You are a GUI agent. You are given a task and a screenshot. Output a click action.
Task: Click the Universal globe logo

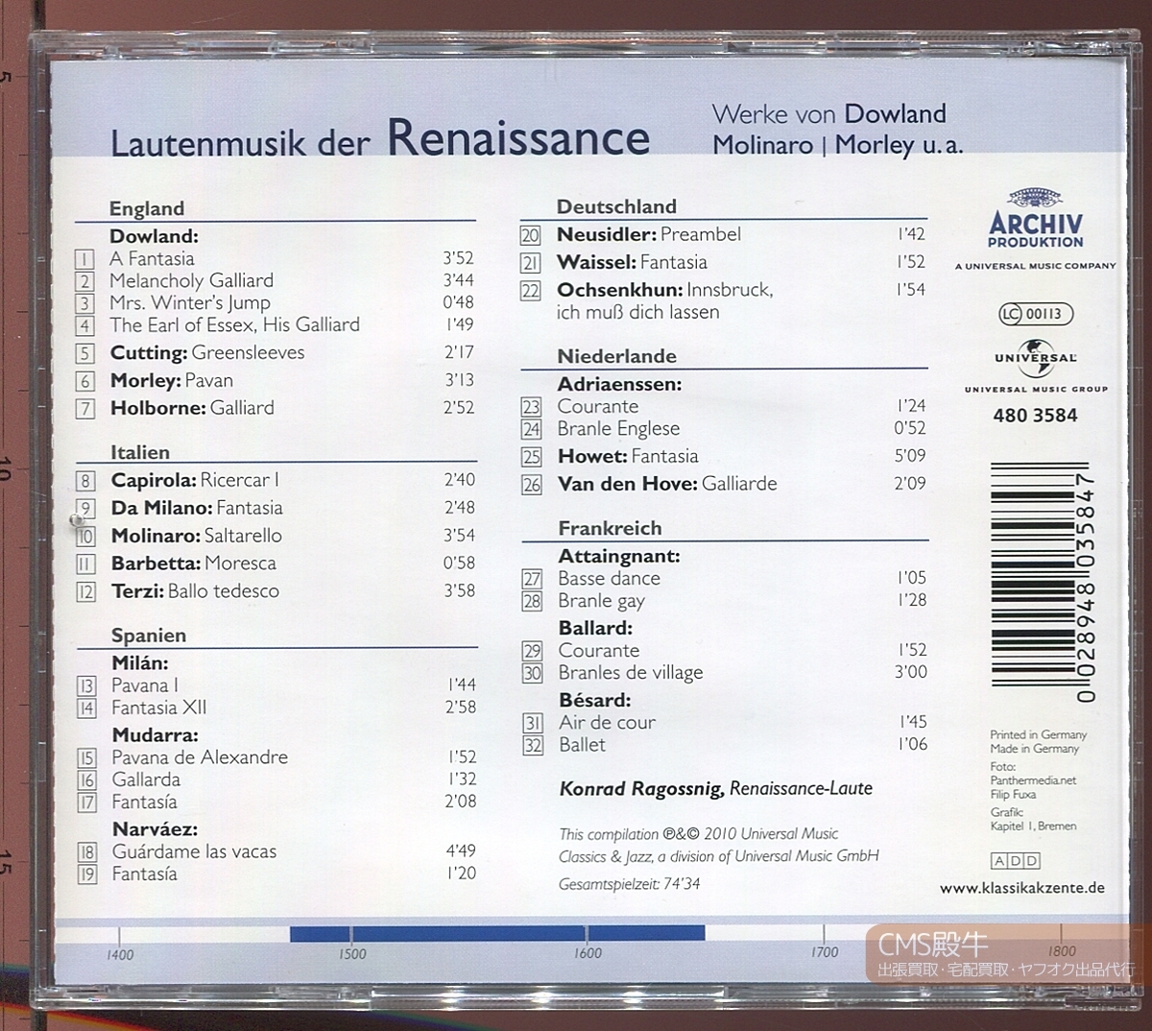[1035, 358]
